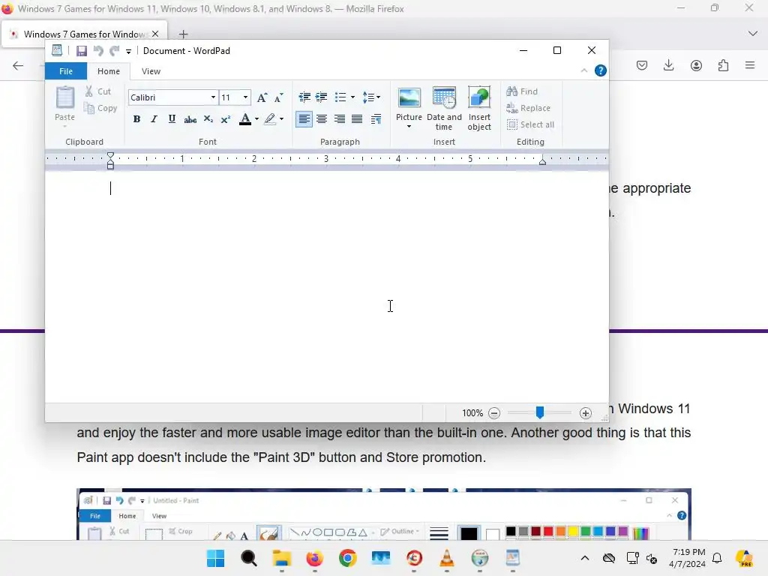Screen dimensions: 768x576
Task: Toggle Underline formatting
Action: tap(172, 119)
